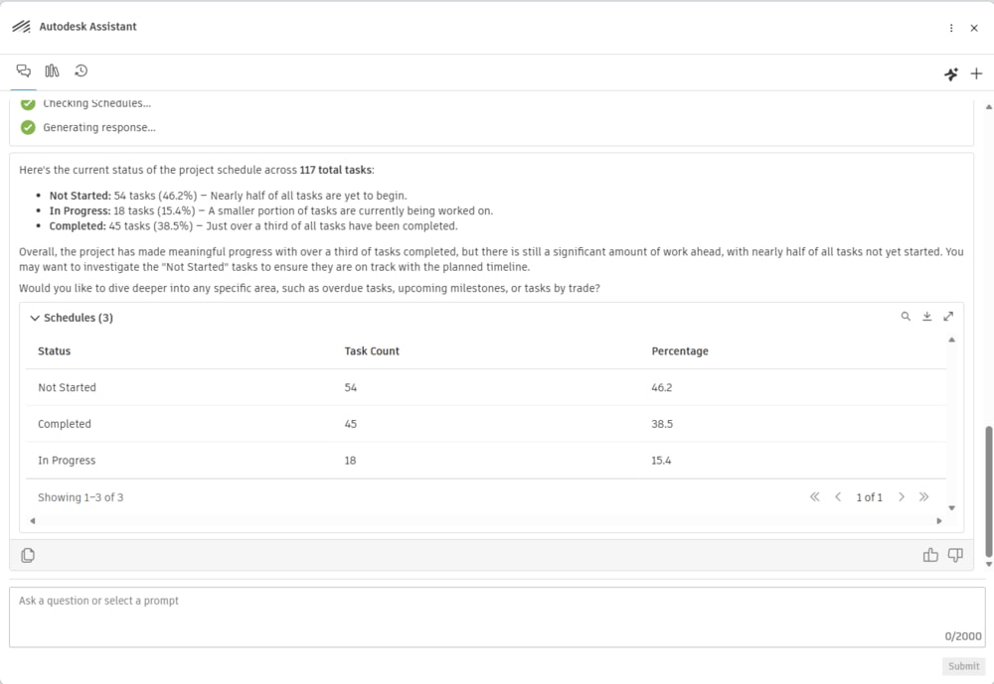Give the response a thumbs down
Image resolution: width=994 pixels, height=684 pixels.
955,555
